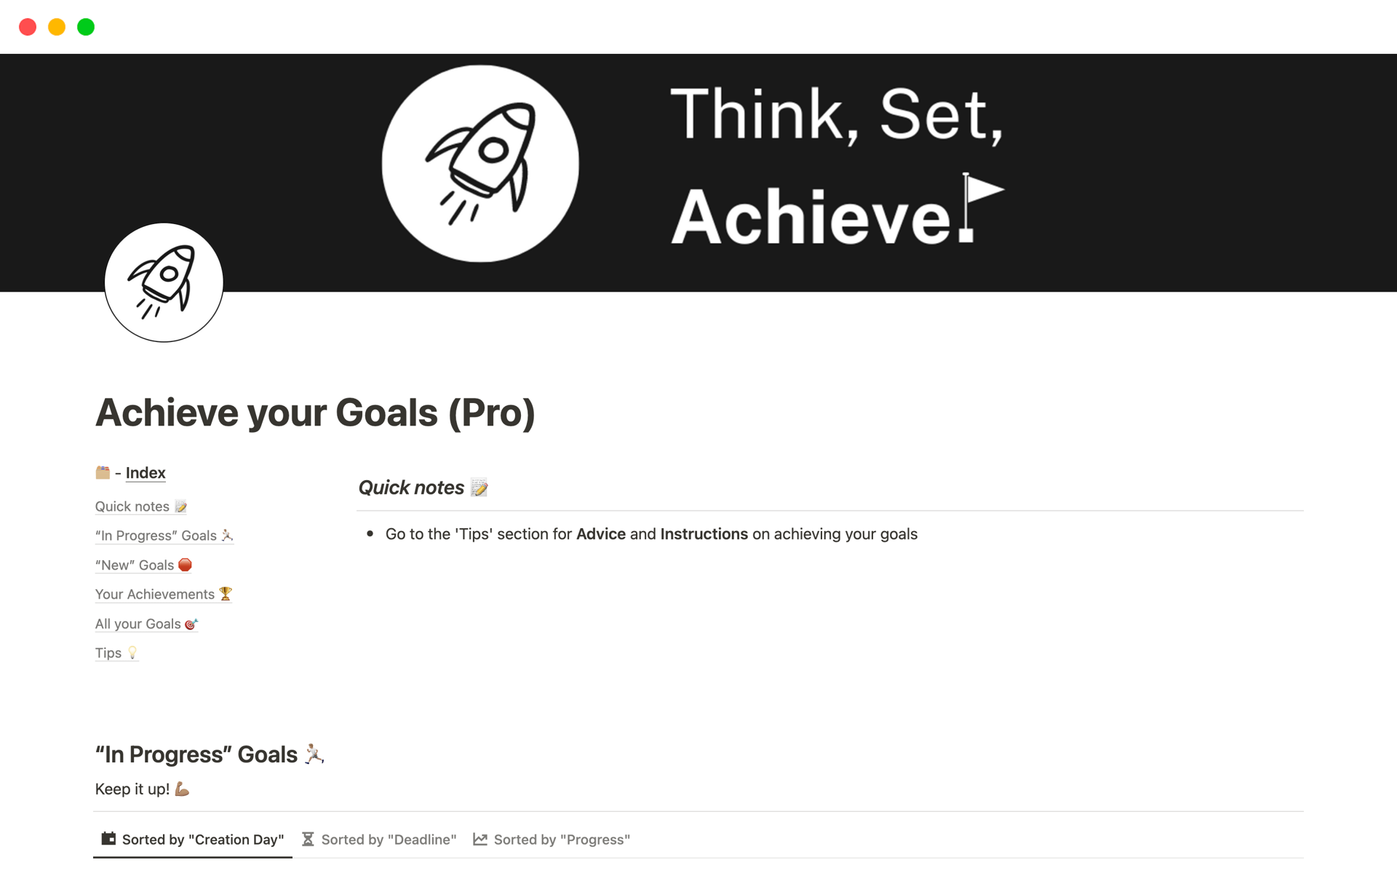Click inside the Quick notes input area
Image resolution: width=1397 pixels, height=873 pixels.
click(x=652, y=534)
